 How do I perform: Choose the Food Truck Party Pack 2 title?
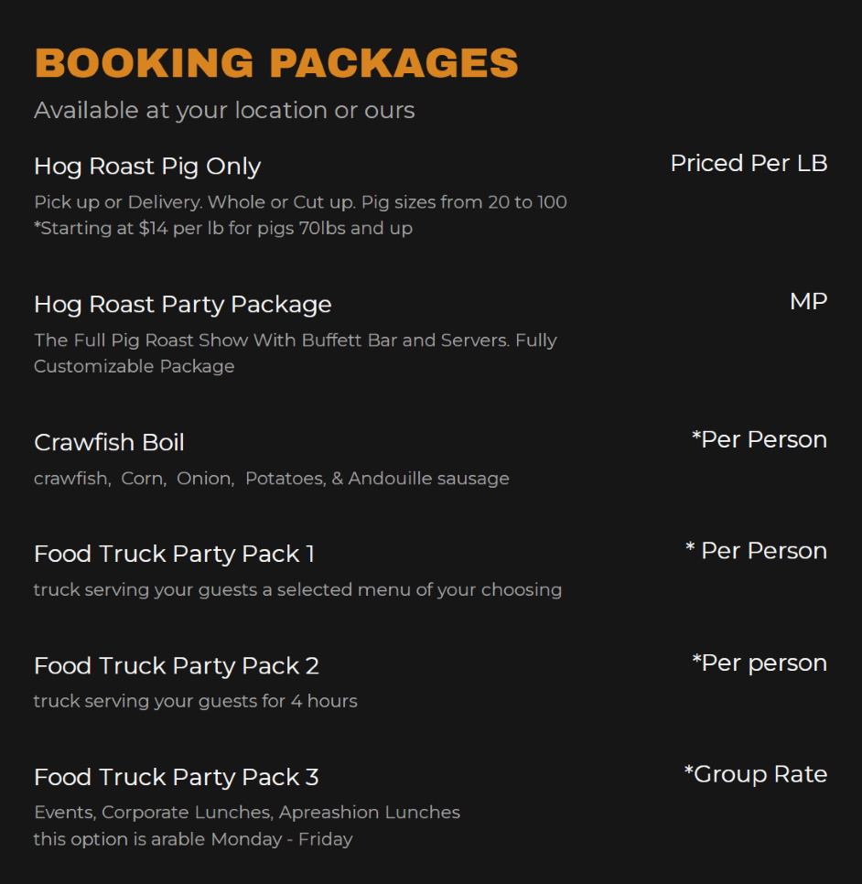[x=176, y=666]
